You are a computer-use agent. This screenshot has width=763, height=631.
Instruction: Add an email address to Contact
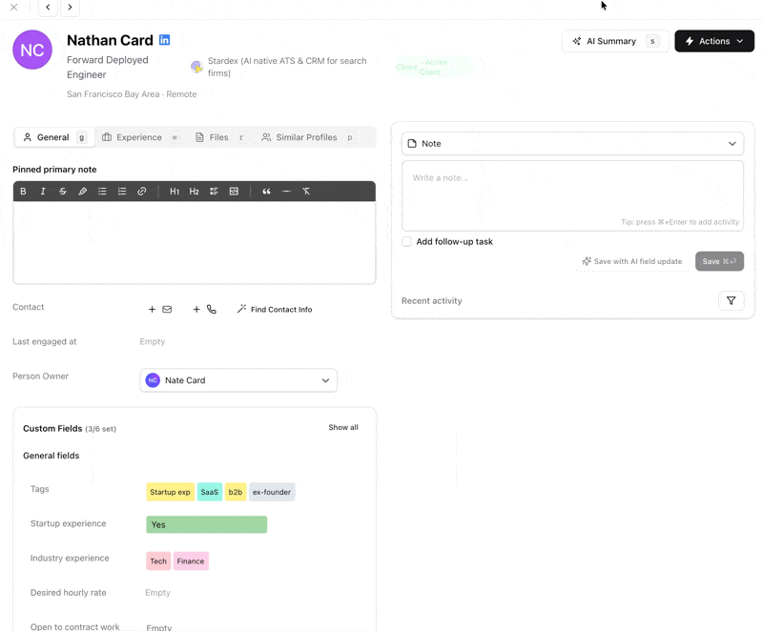[159, 309]
